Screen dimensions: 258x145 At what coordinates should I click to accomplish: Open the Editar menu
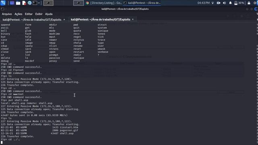tap(29, 14)
